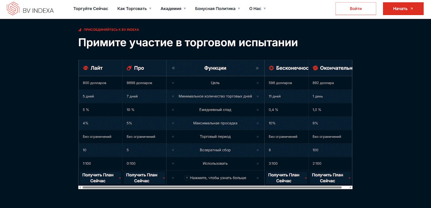
Task: Click the red Начать button
Action: (x=403, y=9)
